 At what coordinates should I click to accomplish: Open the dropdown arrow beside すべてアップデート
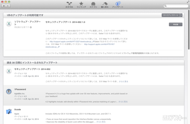[181, 15]
